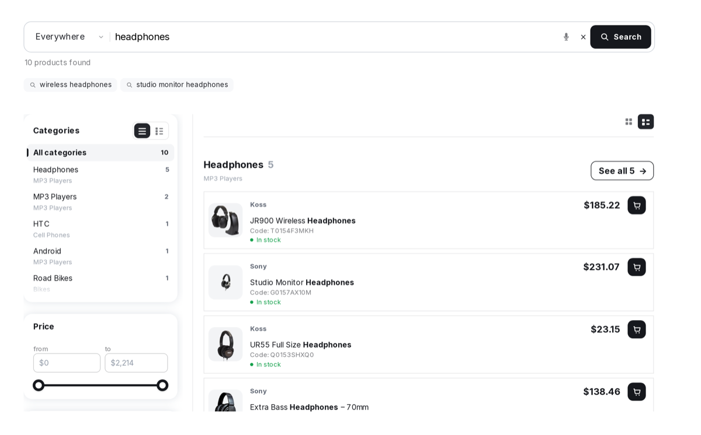The width and height of the screenshot is (701, 435).
Task: Select the studio monitor headphones suggestion
Action: coord(177,85)
